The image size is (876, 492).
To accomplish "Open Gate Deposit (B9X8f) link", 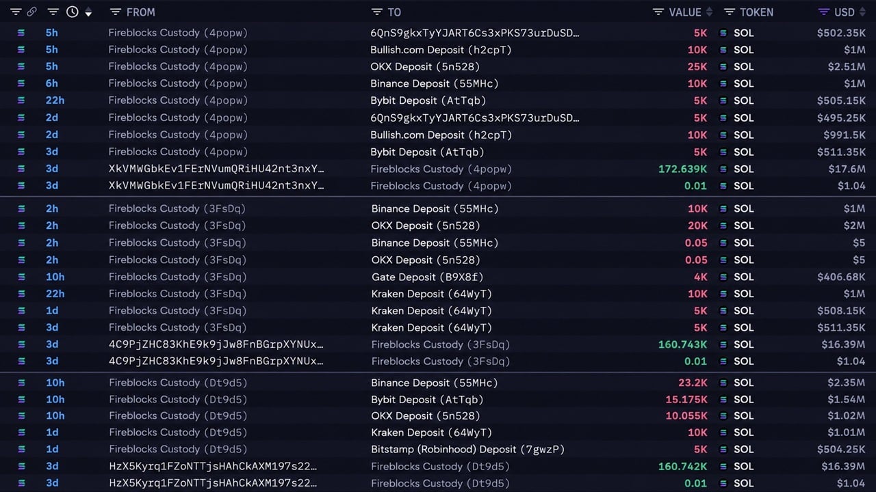I will (x=427, y=277).
